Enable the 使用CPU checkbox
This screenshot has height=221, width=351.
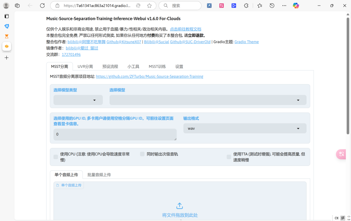(x=56, y=157)
